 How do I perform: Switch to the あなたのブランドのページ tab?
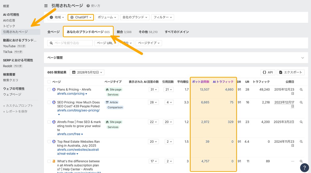tap(88, 32)
